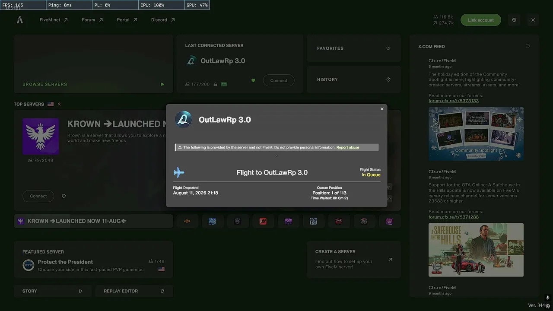This screenshot has width=553, height=311.
Task: Select the dark crest server icon in the row
Action: point(238,221)
